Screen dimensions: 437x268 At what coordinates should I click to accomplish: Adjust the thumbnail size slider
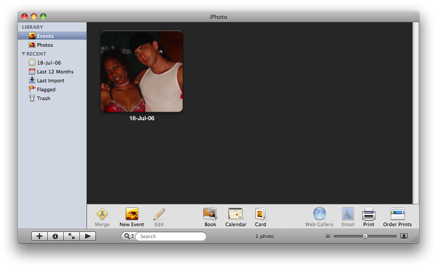click(x=365, y=236)
